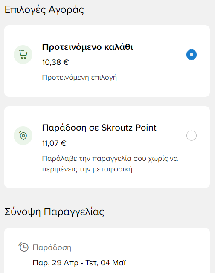Click the Επιλογές Αγοράς heading
Image resolution: width=215 pixels, height=273 pixels.
(x=44, y=10)
